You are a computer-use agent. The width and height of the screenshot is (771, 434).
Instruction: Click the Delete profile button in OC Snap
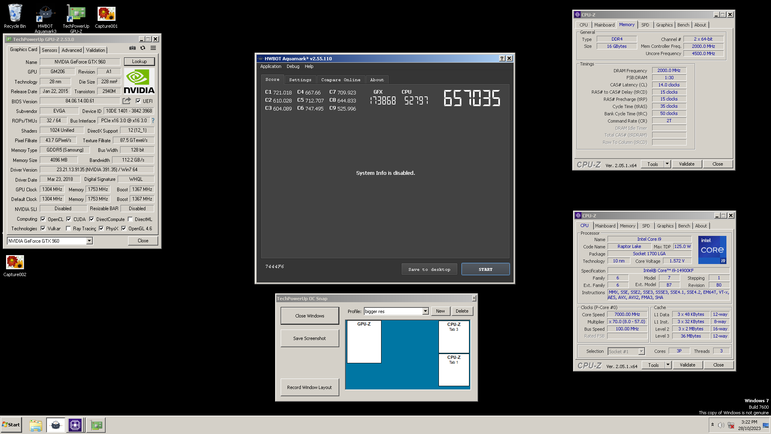tap(462, 311)
